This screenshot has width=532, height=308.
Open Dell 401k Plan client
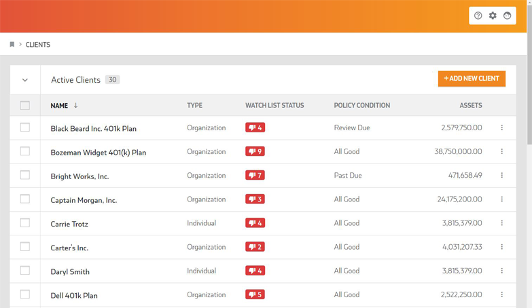click(74, 296)
